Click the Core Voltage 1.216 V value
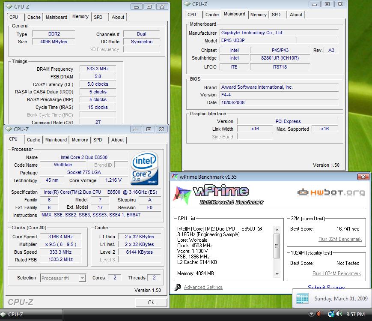This screenshot has height=321, width=372. [x=113, y=180]
